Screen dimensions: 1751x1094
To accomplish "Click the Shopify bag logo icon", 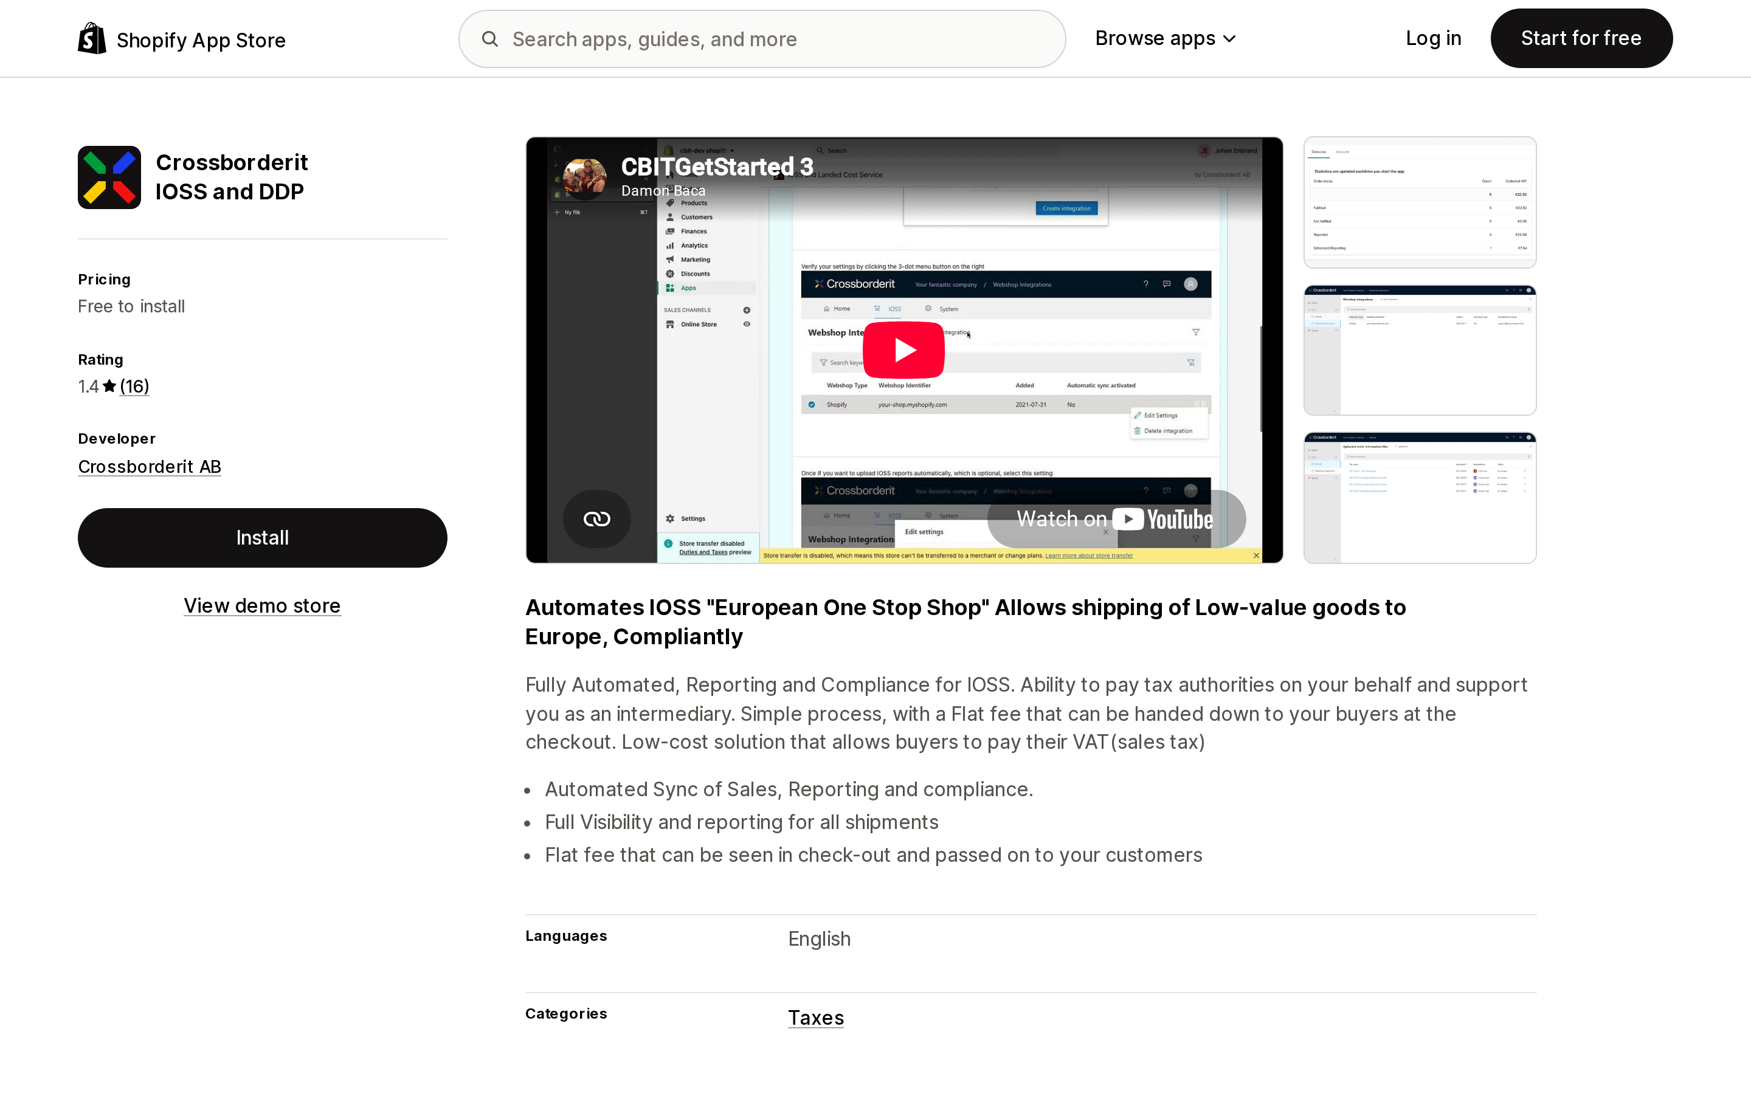I will 92,38.
